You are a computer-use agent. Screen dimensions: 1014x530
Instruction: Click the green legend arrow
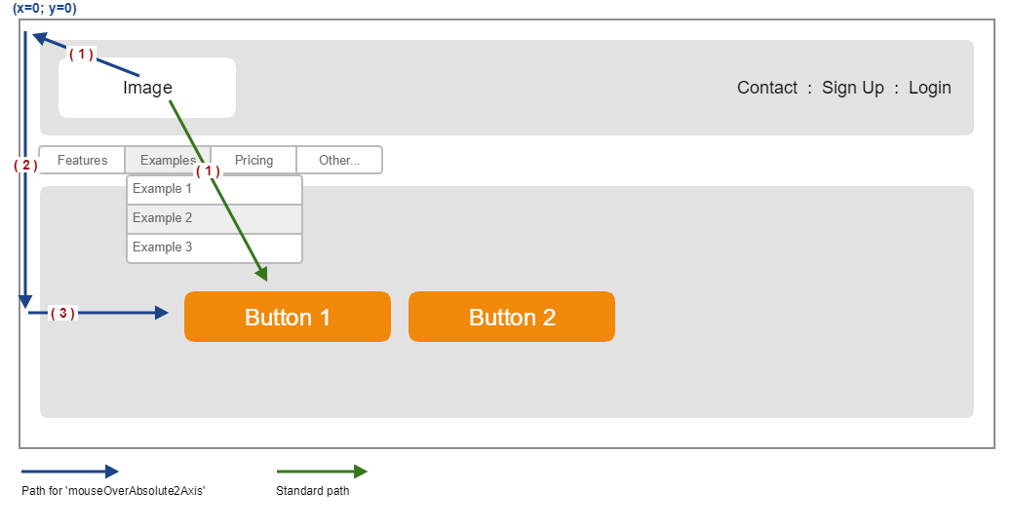(x=322, y=472)
